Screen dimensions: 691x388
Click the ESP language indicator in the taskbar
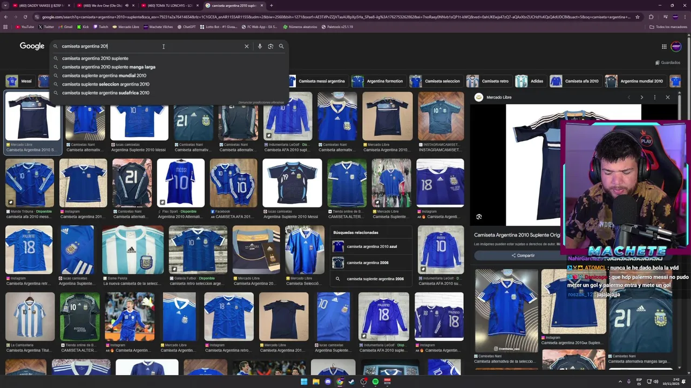pyautogui.click(x=639, y=382)
